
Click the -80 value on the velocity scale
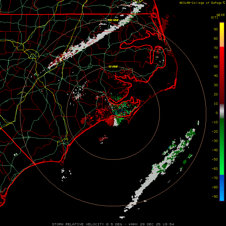click(215, 187)
